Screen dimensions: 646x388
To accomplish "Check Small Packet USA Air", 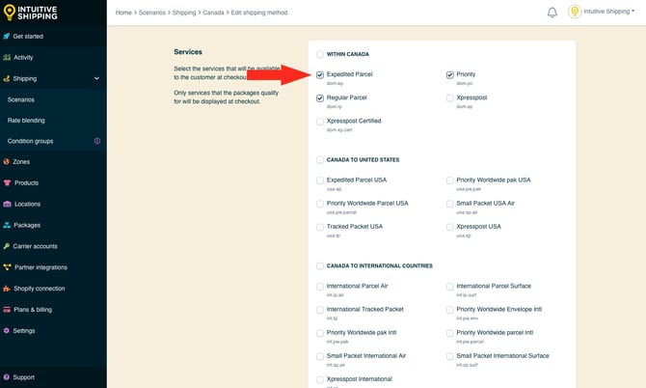I will [x=450, y=204].
